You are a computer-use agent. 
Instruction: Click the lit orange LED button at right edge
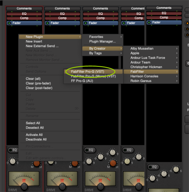[x=187, y=23]
